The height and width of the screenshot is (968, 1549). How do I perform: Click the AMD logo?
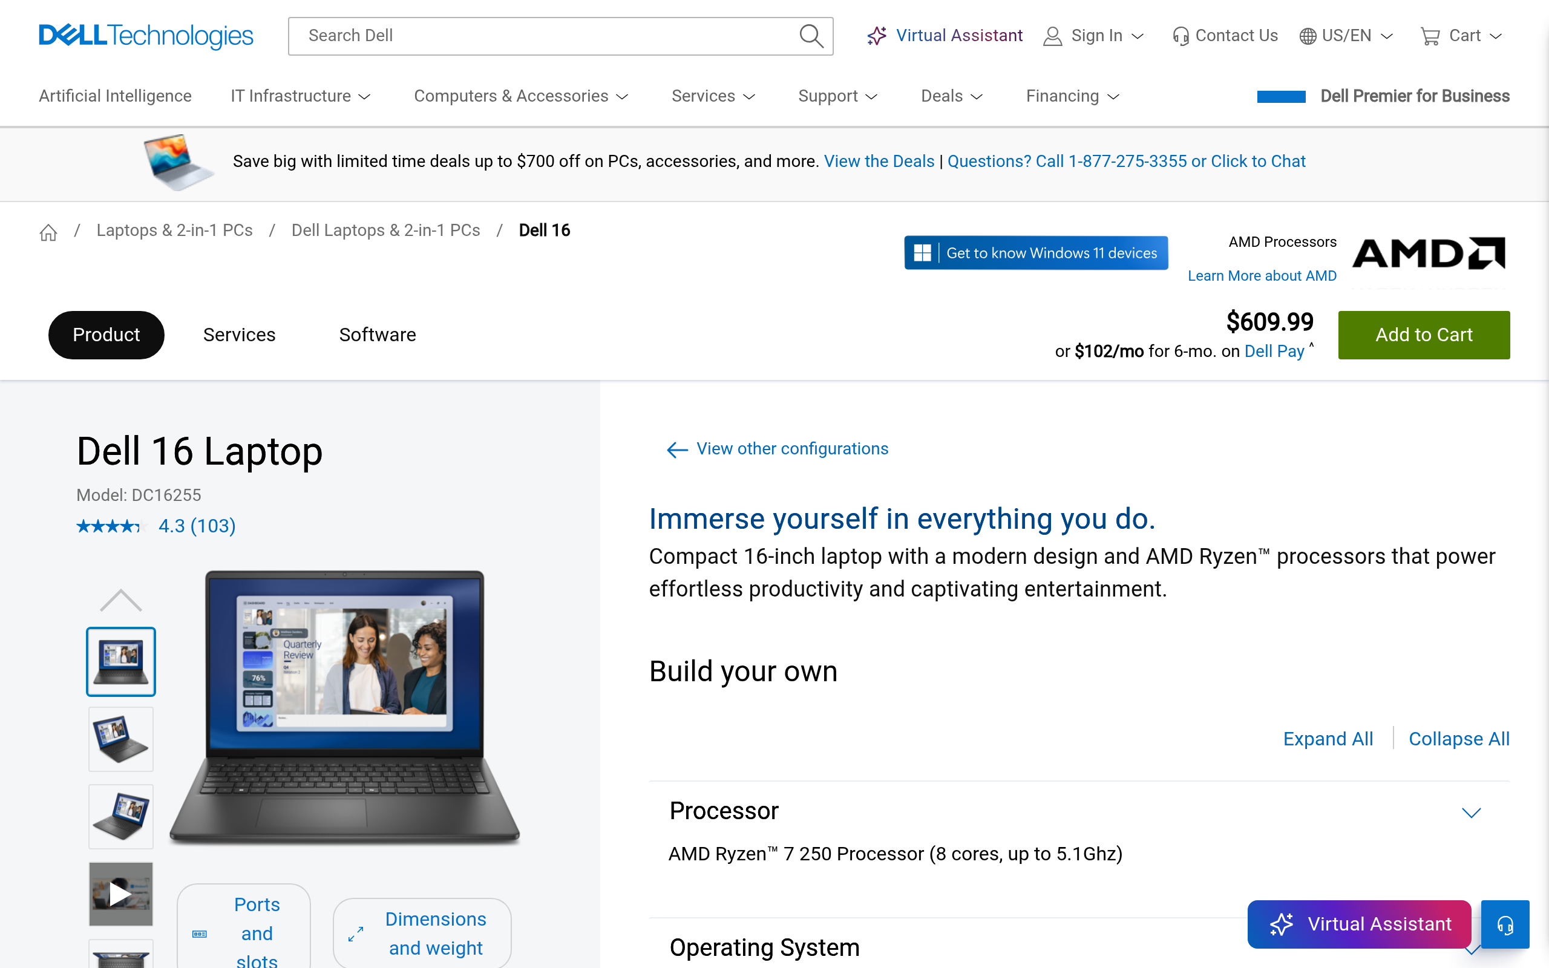(1429, 253)
